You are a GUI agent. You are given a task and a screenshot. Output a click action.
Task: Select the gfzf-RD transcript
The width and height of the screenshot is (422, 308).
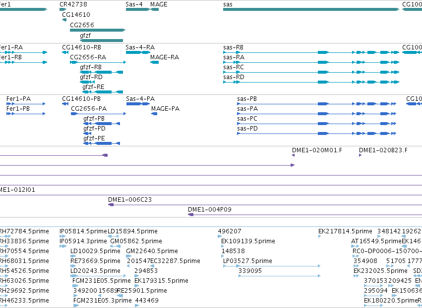pyautogui.click(x=87, y=82)
